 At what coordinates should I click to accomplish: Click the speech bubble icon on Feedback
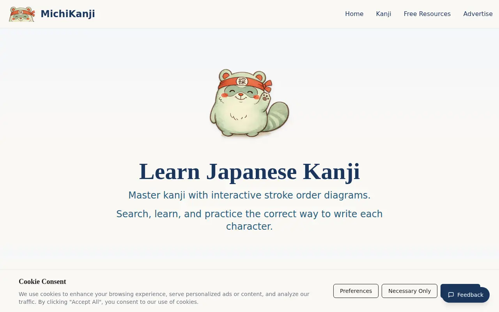451,295
